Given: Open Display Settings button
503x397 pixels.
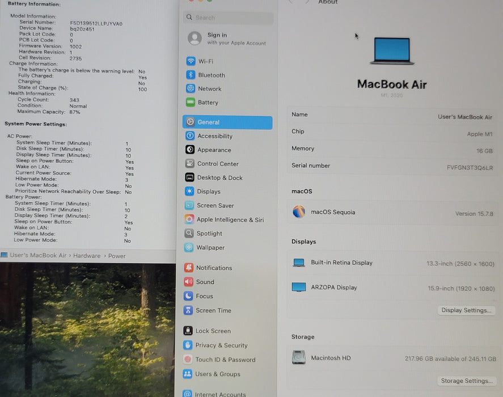Looking at the screenshot, I should 466,310.
